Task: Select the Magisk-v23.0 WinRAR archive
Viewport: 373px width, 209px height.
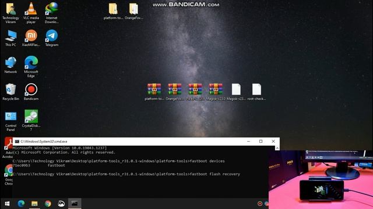Action: pos(216,92)
